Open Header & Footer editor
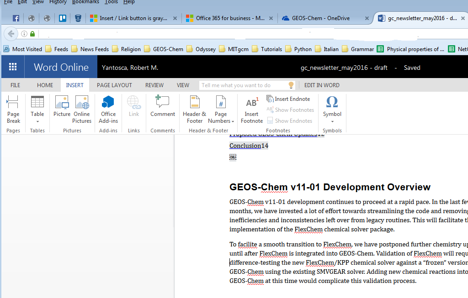 [194, 110]
